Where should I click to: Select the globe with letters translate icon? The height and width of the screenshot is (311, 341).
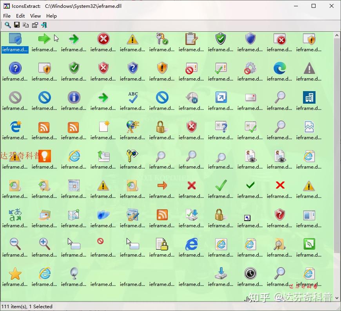click(x=132, y=127)
